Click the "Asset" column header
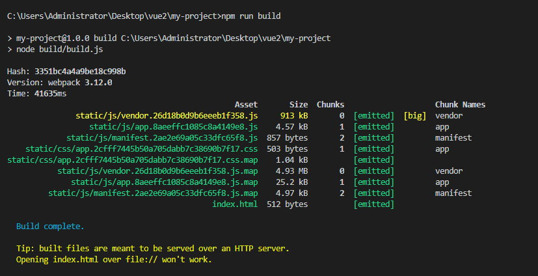Image resolution: width=538 pixels, height=276 pixels. point(246,105)
